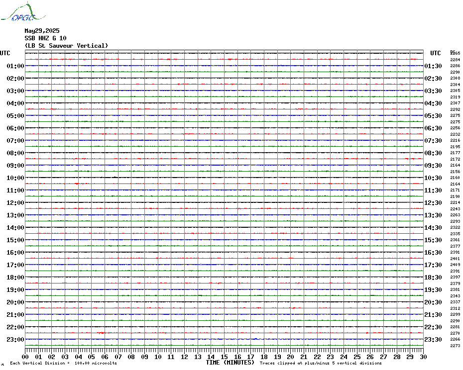
Task: Click the Each Vertical Division 100.00 microvolts note
Action: click(64, 363)
